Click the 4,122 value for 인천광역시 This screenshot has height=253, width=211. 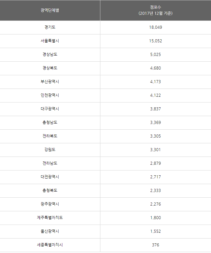coord(155,95)
